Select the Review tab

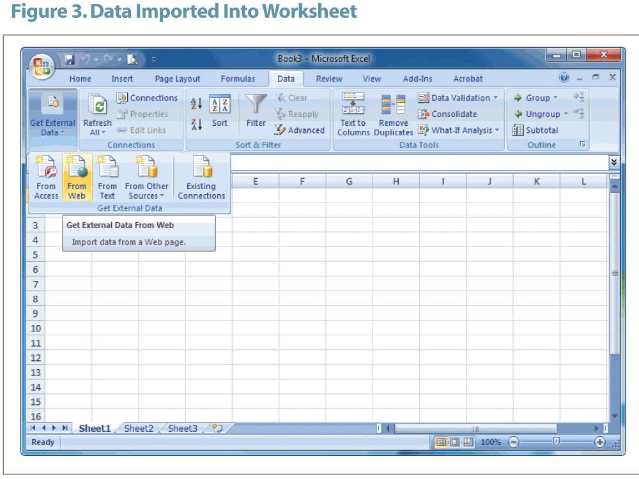click(329, 79)
